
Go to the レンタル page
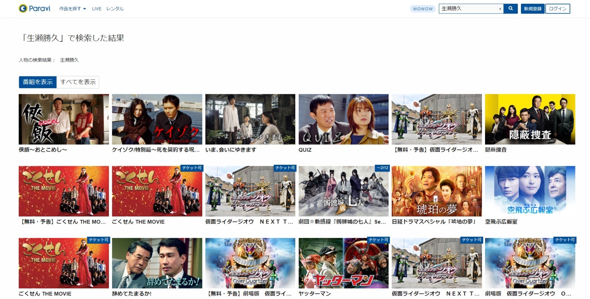[x=115, y=9]
